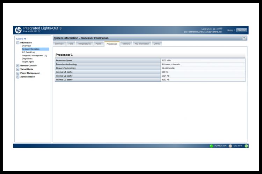Collapse the Information tree section
Image resolution: width=262 pixels, height=174 pixels.
(x=18, y=43)
